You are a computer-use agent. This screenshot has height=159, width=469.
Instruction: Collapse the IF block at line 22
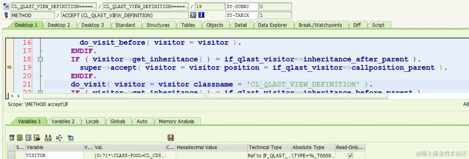pyautogui.click(x=40, y=92)
